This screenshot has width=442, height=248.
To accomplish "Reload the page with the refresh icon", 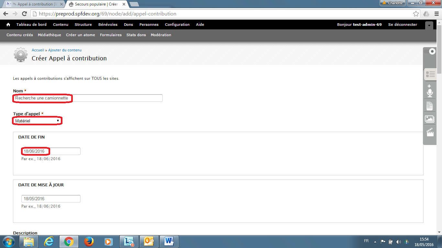I will point(24,14).
